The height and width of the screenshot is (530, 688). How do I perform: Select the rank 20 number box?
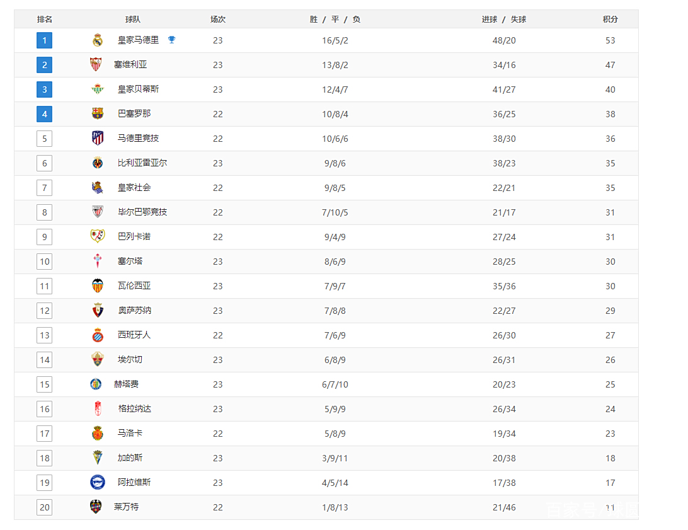pos(44,507)
